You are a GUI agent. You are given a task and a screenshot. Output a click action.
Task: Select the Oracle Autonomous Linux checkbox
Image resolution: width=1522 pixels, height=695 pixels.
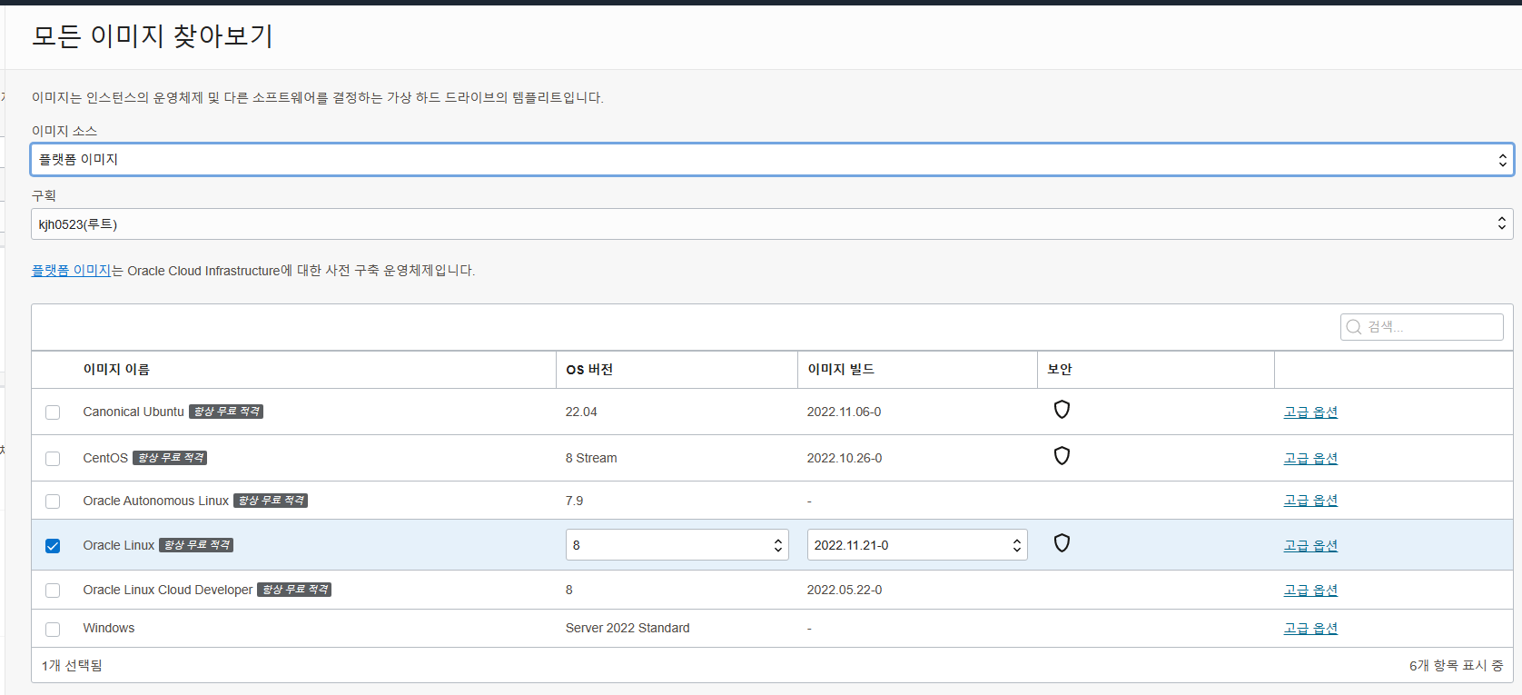53,501
